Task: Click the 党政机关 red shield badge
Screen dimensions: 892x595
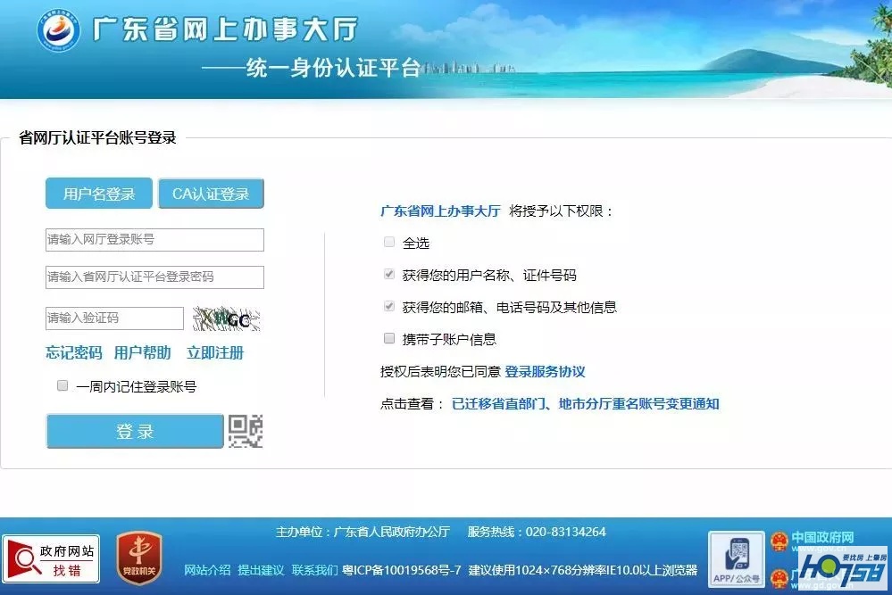Action: click(139, 558)
